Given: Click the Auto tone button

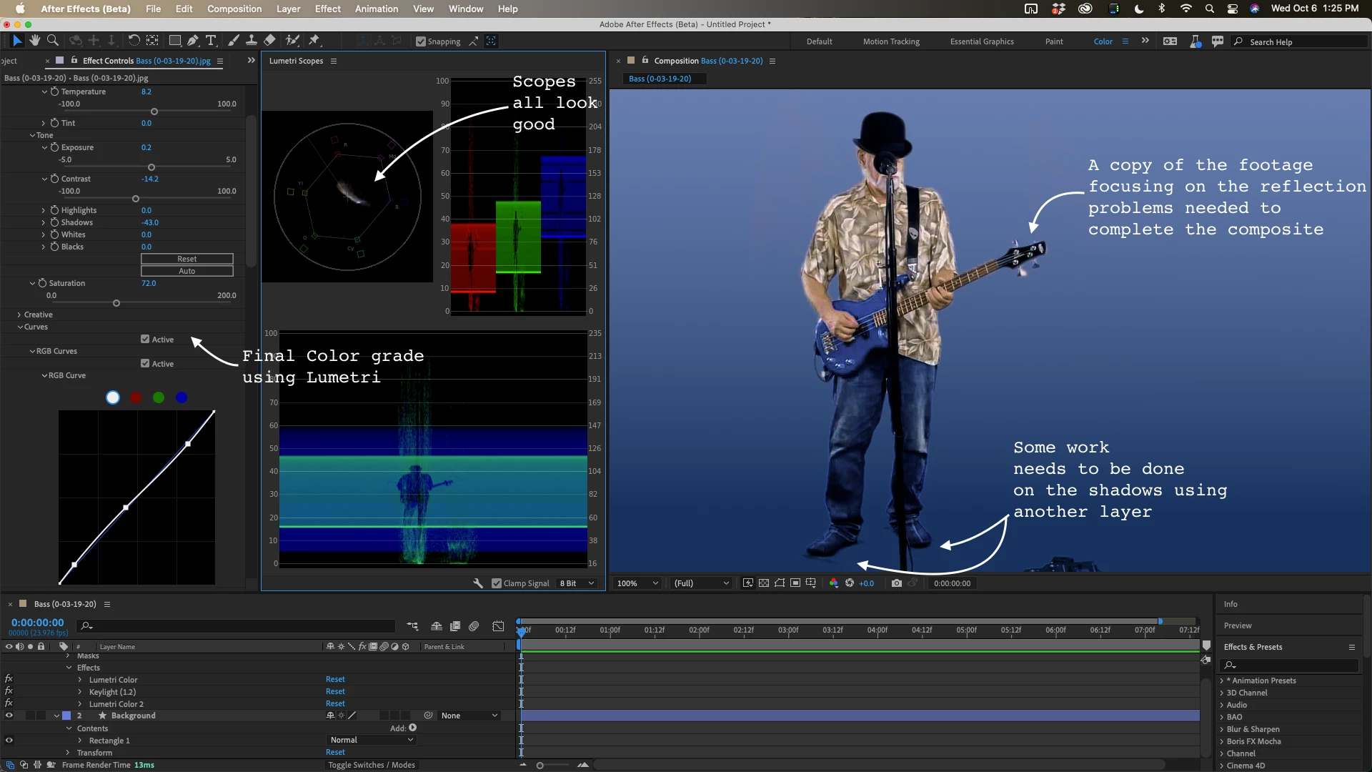Looking at the screenshot, I should tap(187, 271).
